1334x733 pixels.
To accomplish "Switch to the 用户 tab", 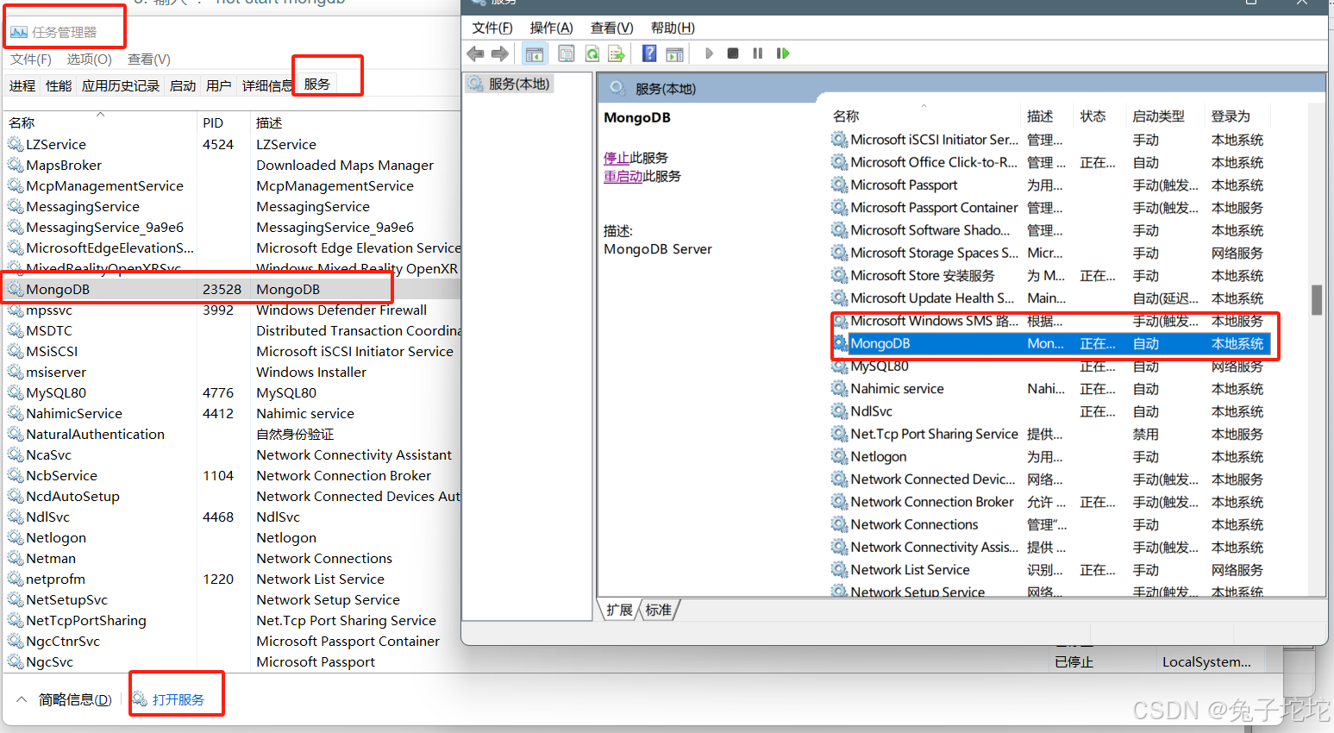I will tap(219, 85).
